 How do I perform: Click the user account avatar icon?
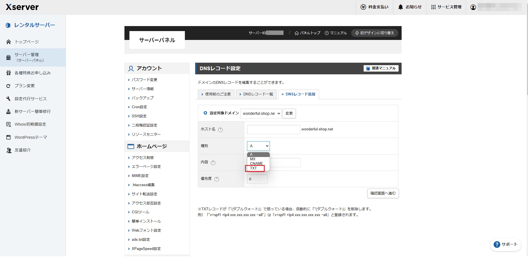coord(473,7)
